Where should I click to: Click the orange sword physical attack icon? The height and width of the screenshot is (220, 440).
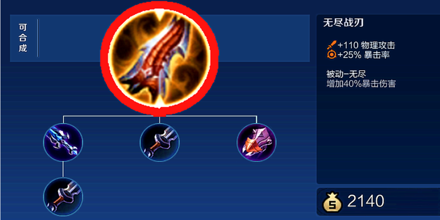pyautogui.click(x=331, y=46)
